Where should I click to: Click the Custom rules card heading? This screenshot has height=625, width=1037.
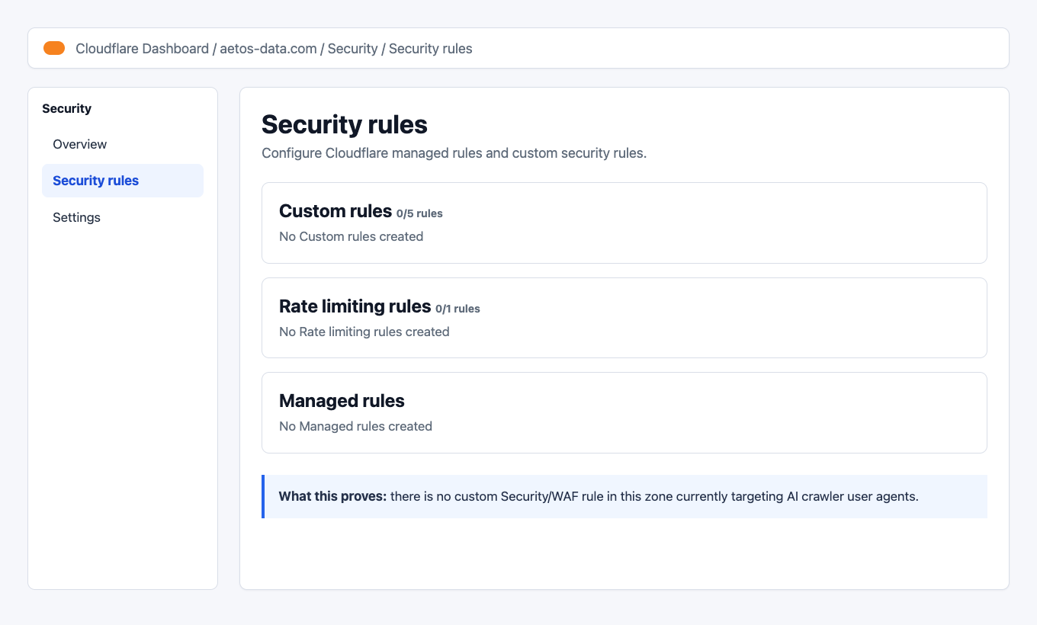pyautogui.click(x=335, y=211)
